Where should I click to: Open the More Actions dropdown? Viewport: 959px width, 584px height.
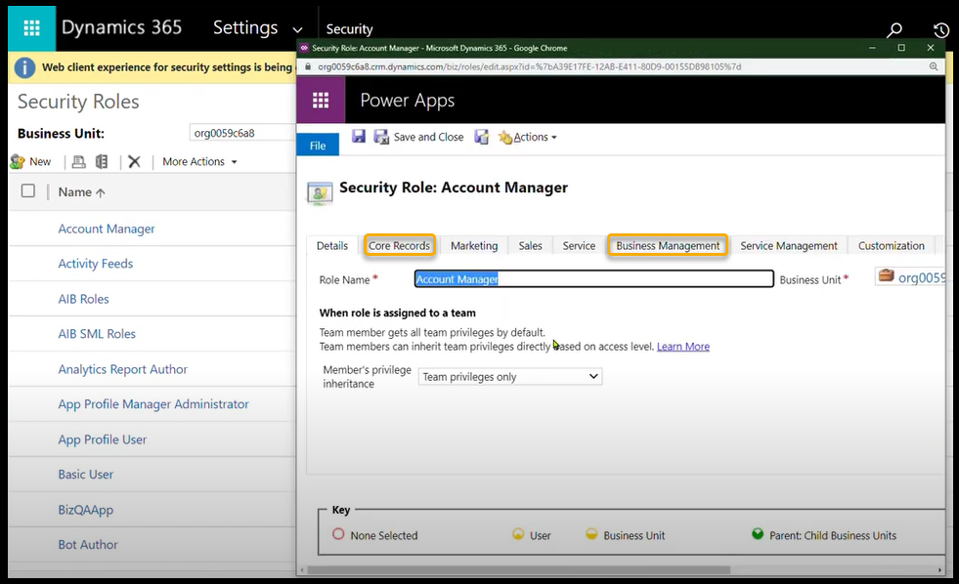click(x=199, y=162)
